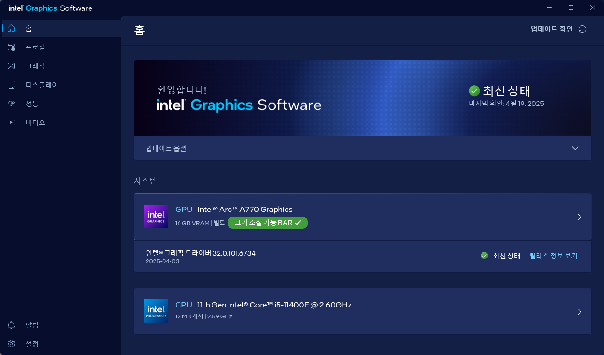Switch to the 그래픽 section

(61, 66)
